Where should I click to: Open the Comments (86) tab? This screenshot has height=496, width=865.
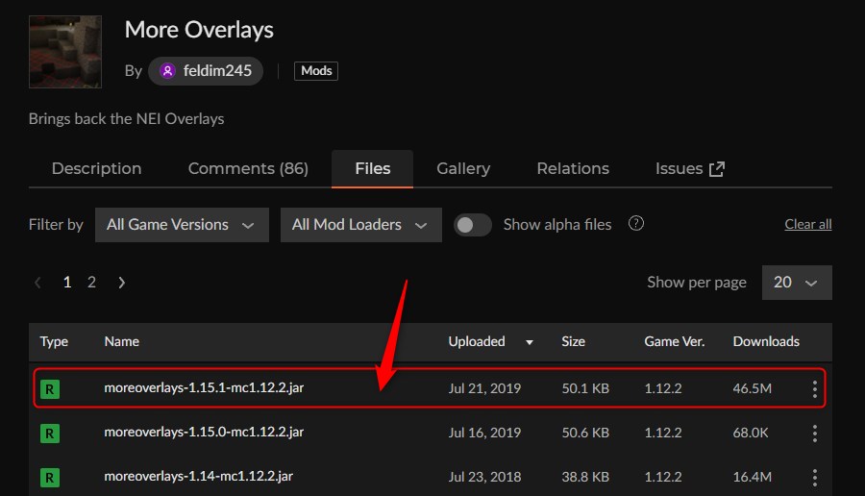click(248, 168)
